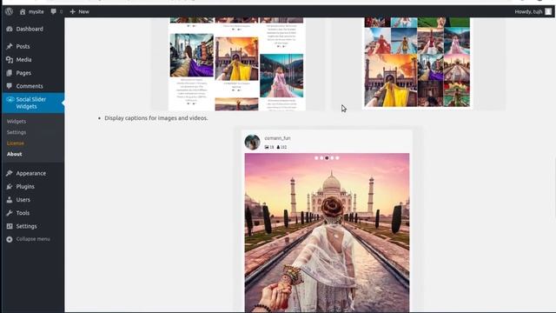
Task: Open the large Taj Mahal slider image
Action: (x=327, y=233)
